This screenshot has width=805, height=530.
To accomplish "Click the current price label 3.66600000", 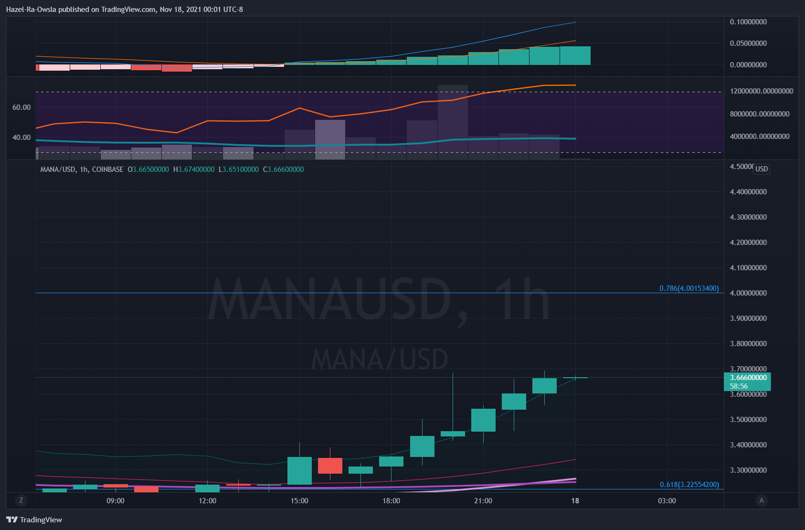I will (748, 377).
